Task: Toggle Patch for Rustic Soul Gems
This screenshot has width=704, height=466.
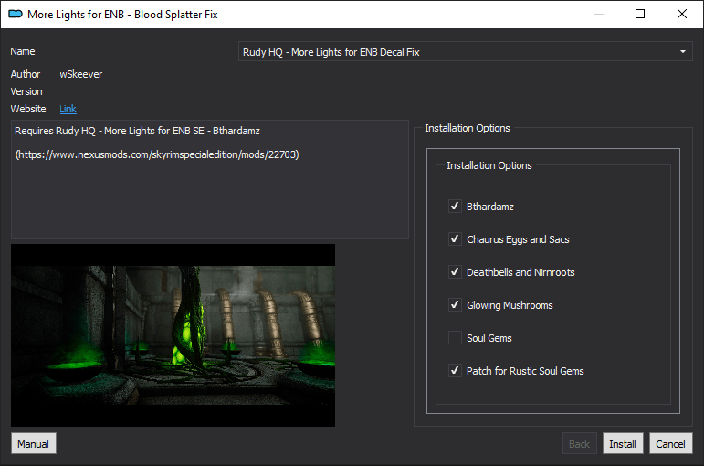Action: click(455, 370)
